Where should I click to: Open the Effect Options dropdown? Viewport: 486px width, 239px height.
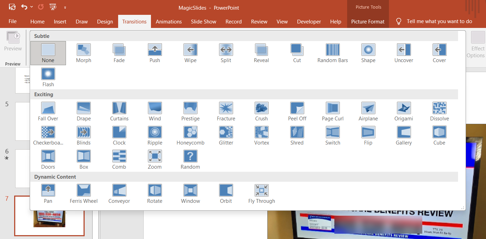pos(478,45)
